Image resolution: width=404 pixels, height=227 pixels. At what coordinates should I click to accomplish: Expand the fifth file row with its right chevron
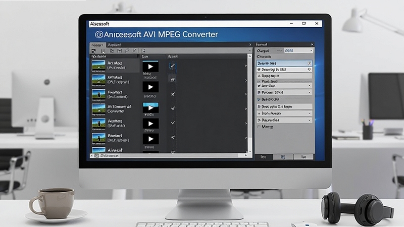pyautogui.click(x=246, y=123)
